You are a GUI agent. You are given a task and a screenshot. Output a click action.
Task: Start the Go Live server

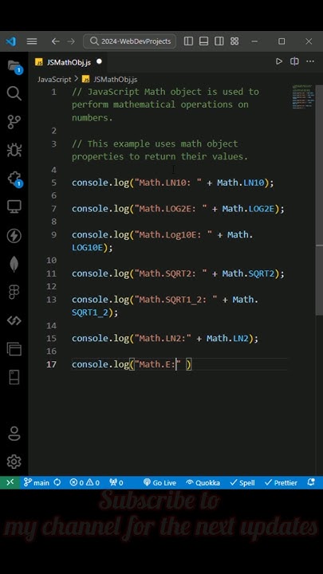(x=160, y=483)
